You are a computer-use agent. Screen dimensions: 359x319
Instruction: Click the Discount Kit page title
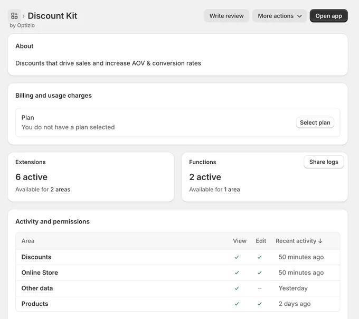point(52,16)
